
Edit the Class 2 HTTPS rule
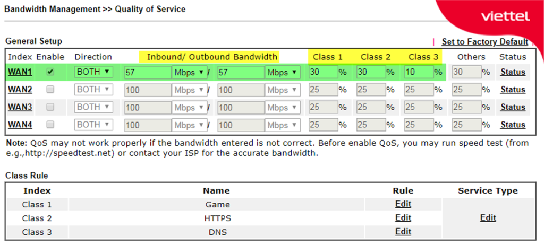point(403,217)
